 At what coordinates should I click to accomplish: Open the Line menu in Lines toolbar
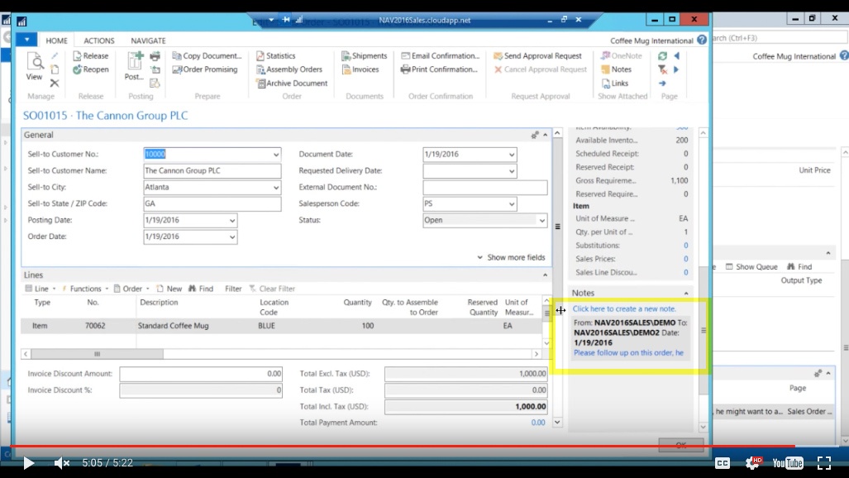pyautogui.click(x=40, y=289)
